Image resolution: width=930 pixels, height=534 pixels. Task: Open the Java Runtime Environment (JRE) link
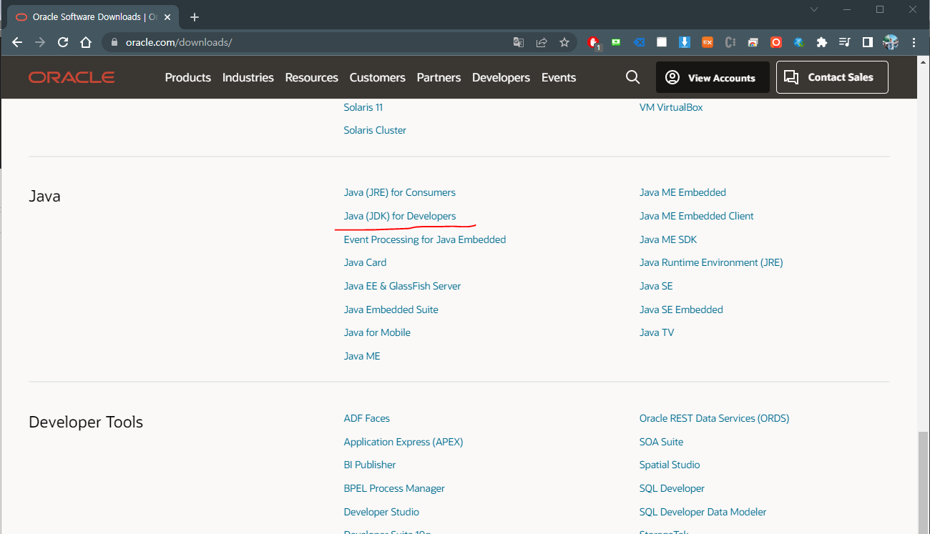pyautogui.click(x=711, y=262)
